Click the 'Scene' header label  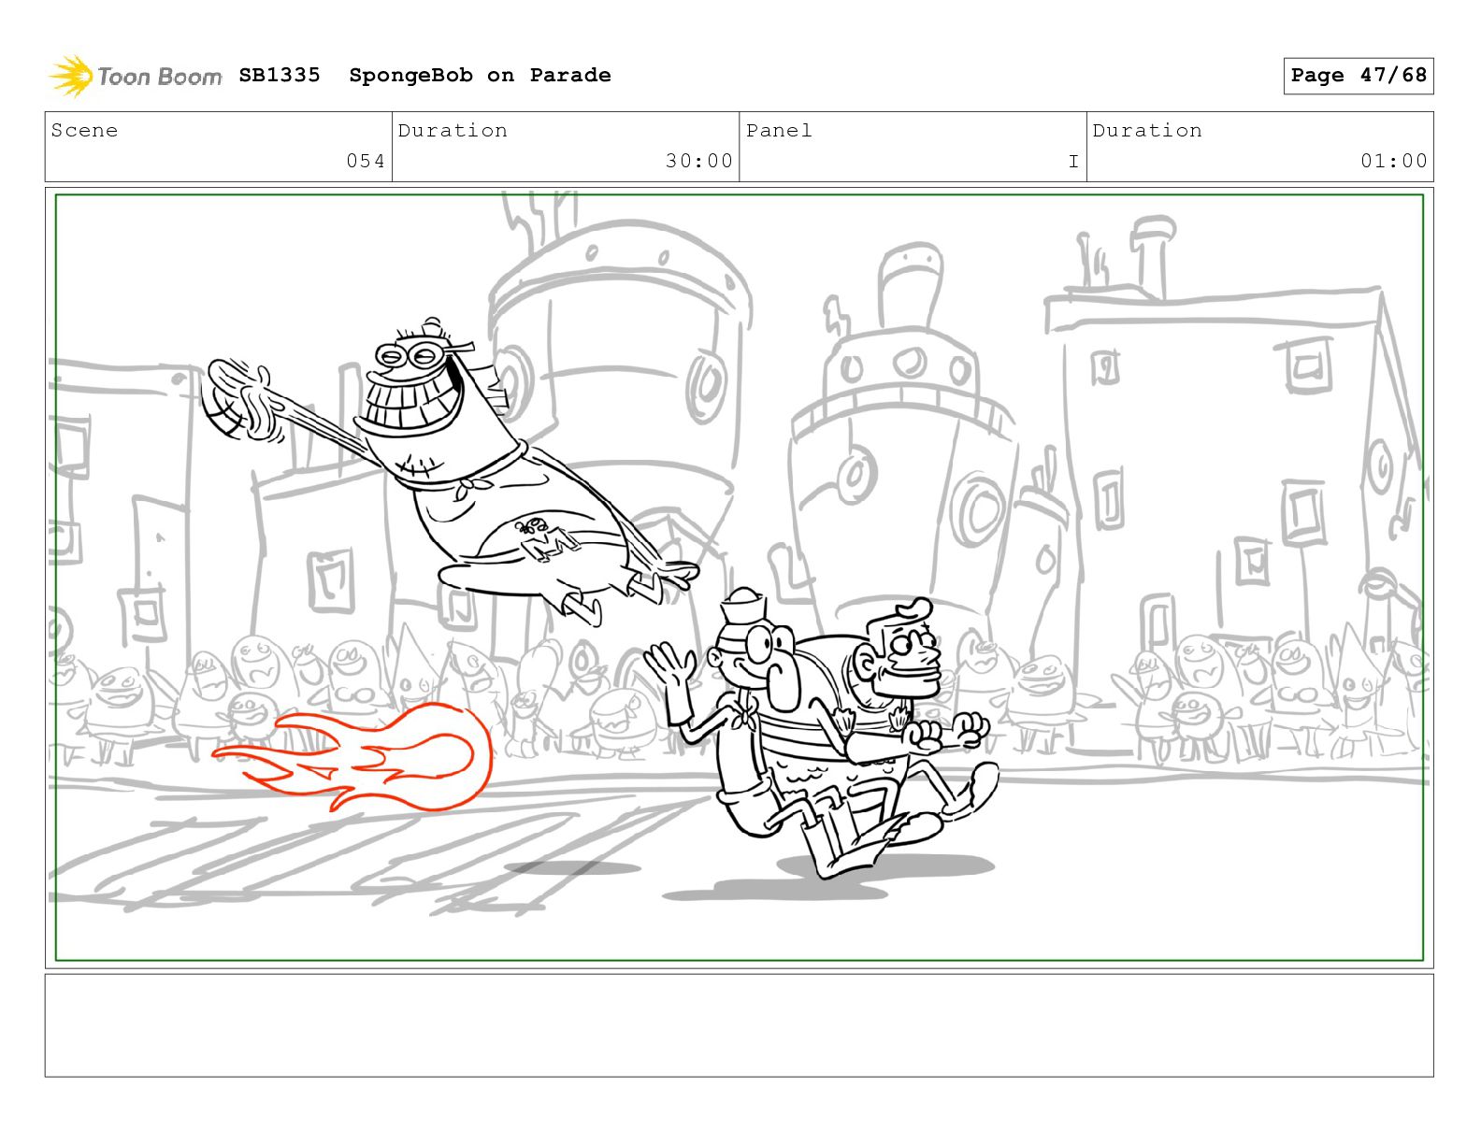85,130
